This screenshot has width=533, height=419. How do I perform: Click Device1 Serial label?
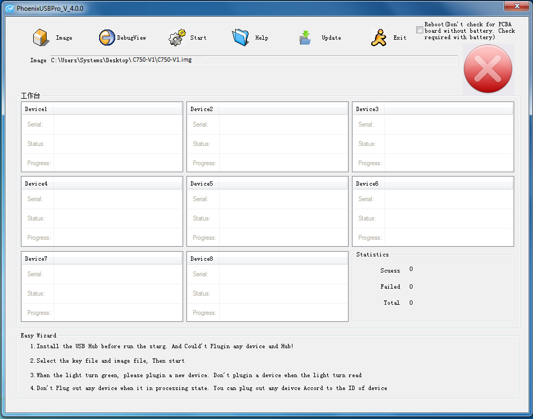coord(35,124)
